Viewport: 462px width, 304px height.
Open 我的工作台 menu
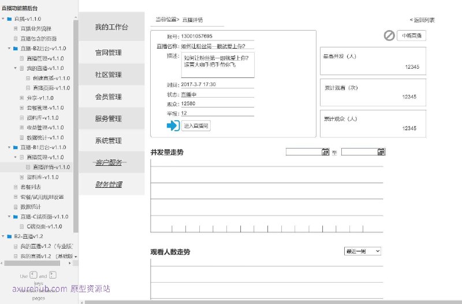click(x=111, y=27)
